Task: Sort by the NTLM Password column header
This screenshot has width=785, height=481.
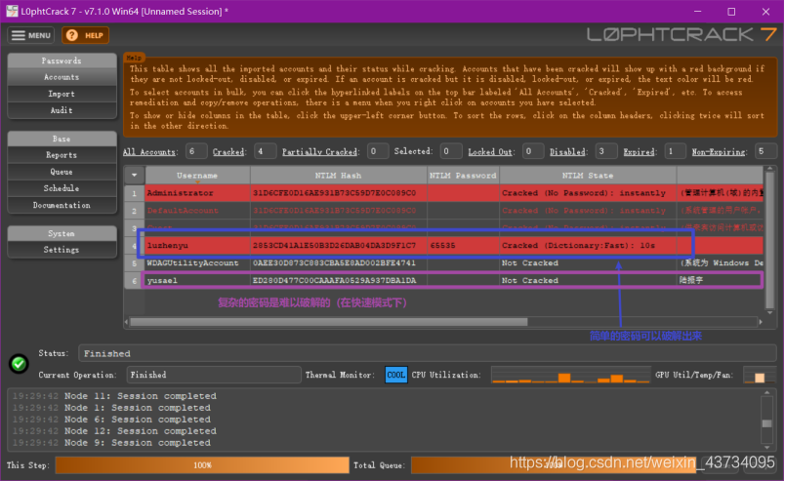Action: point(463,176)
